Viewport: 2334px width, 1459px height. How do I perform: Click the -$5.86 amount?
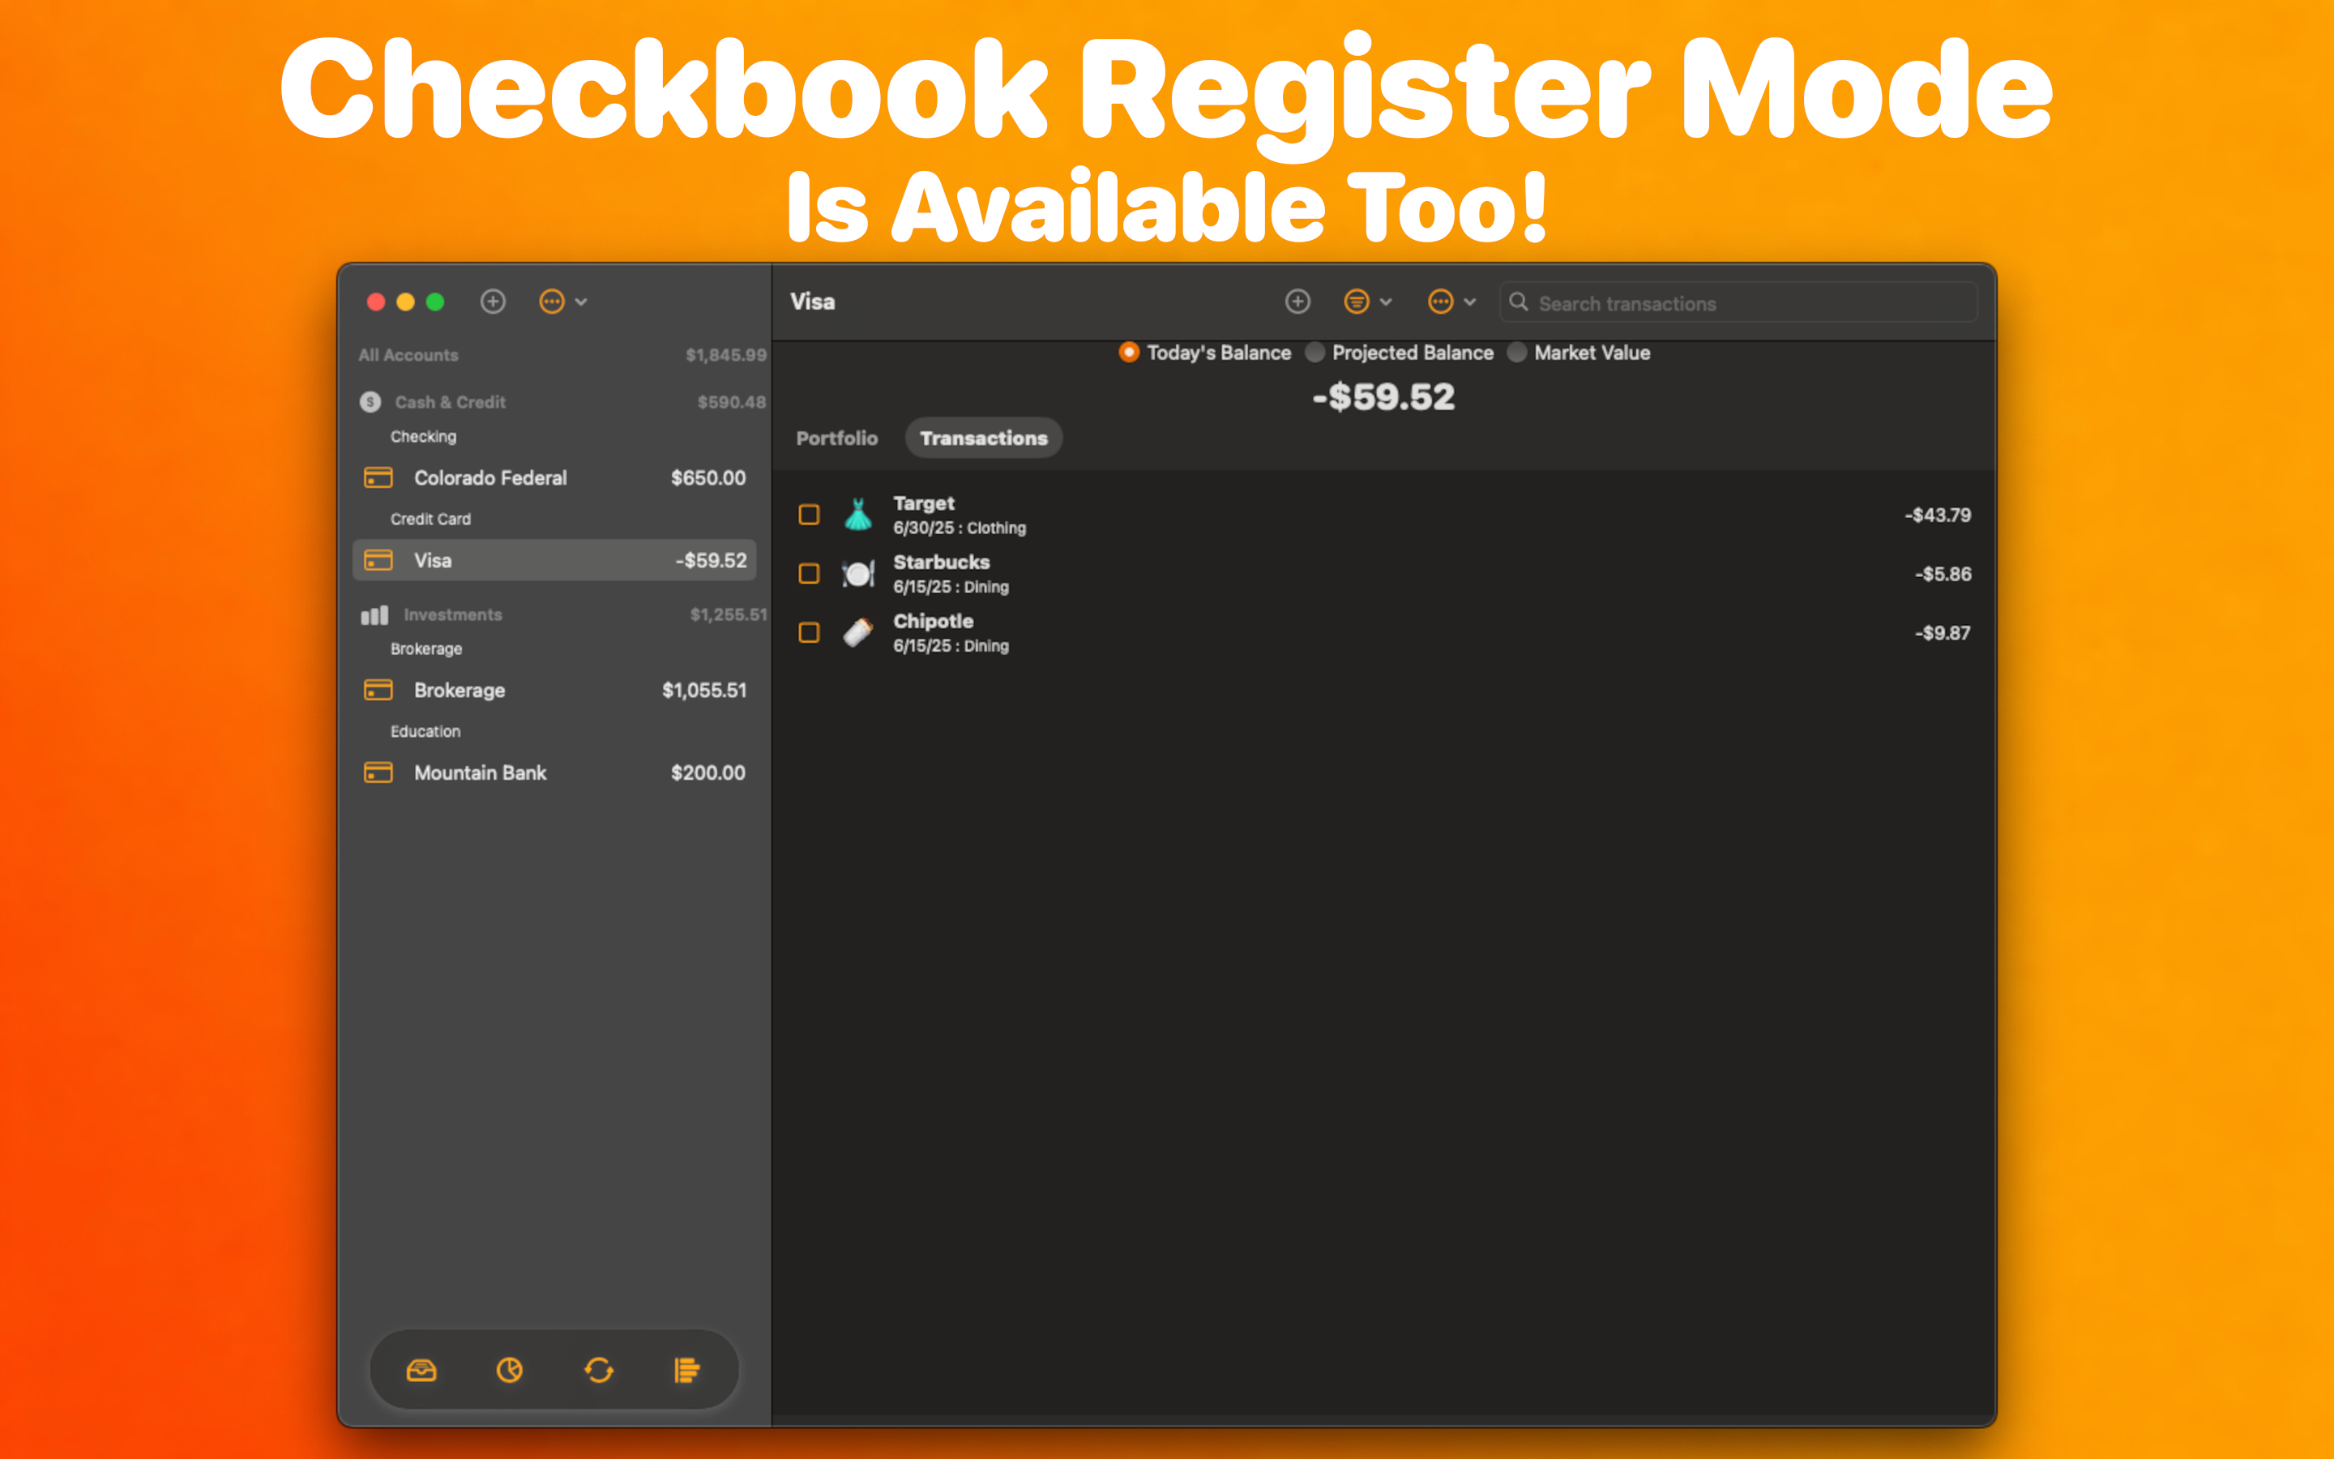(1943, 574)
